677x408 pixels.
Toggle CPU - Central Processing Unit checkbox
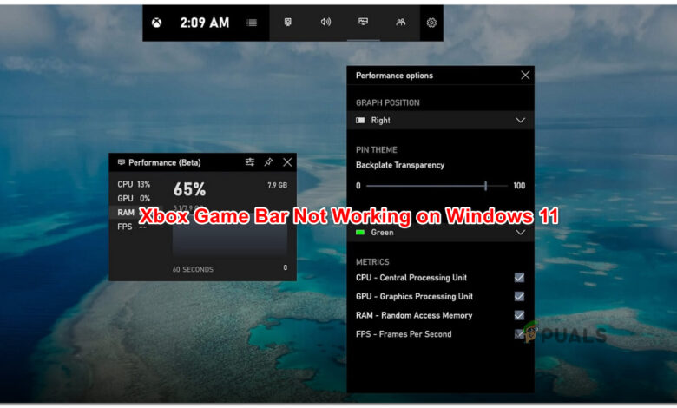click(x=519, y=278)
